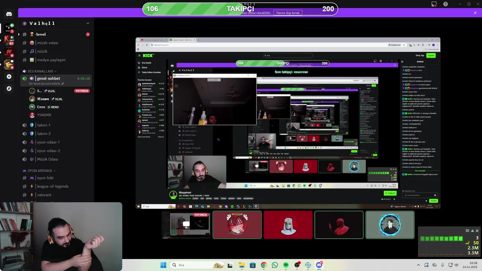This screenshot has height=271, width=482.
Task: Open the Discord taskbar icon
Action: click(x=319, y=265)
